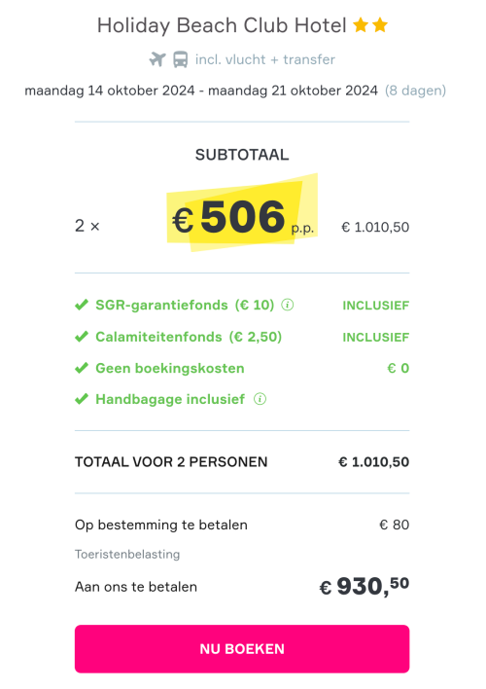Click the SGR-garantiefonds (€ 10) label
This screenshot has width=486, height=689.
(185, 305)
